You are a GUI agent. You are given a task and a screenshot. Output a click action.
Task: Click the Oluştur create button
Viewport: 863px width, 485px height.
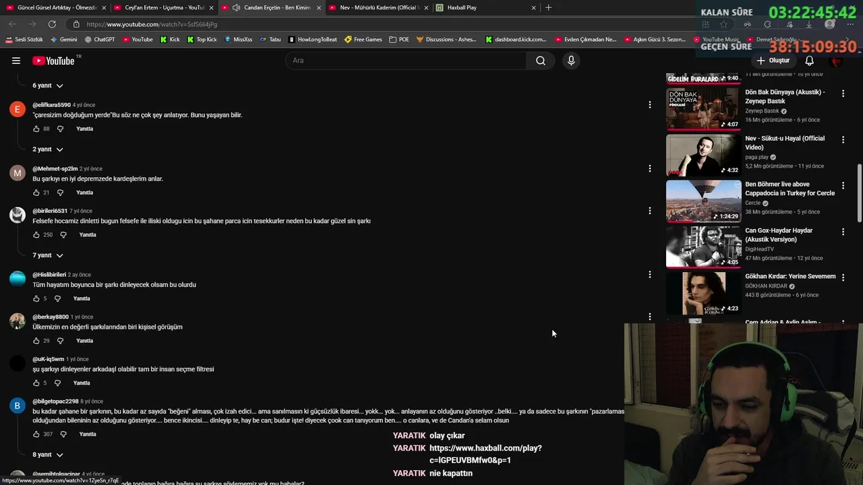(x=773, y=61)
